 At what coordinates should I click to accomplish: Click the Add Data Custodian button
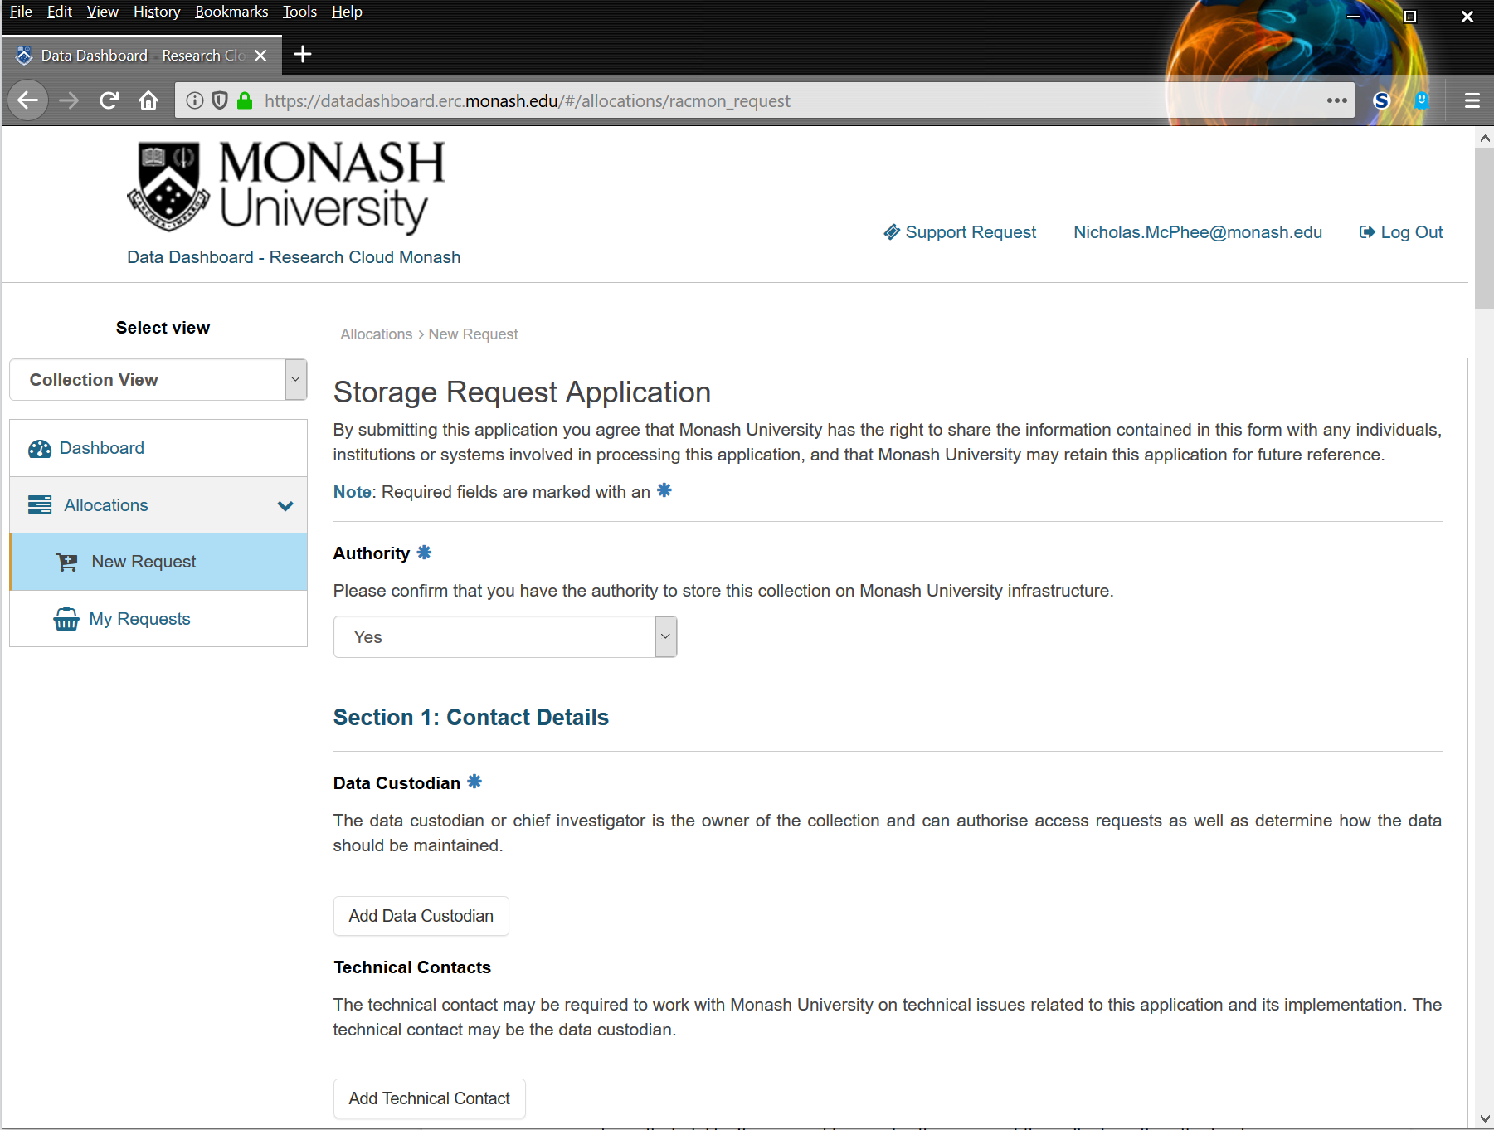pos(421,916)
